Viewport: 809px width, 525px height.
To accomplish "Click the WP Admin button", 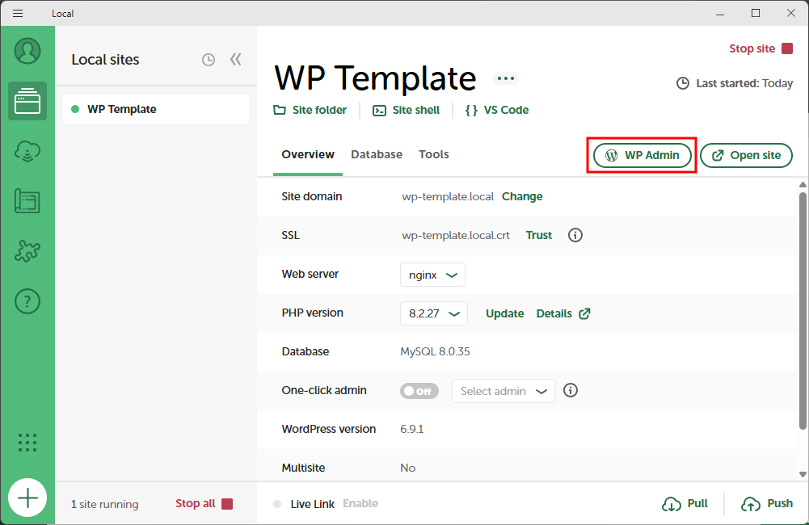I will coord(642,155).
